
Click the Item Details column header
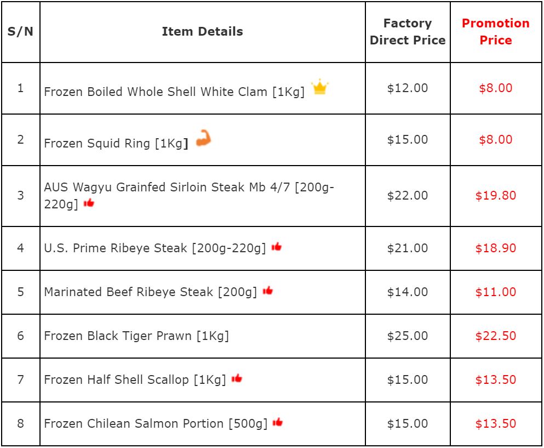[x=202, y=32]
